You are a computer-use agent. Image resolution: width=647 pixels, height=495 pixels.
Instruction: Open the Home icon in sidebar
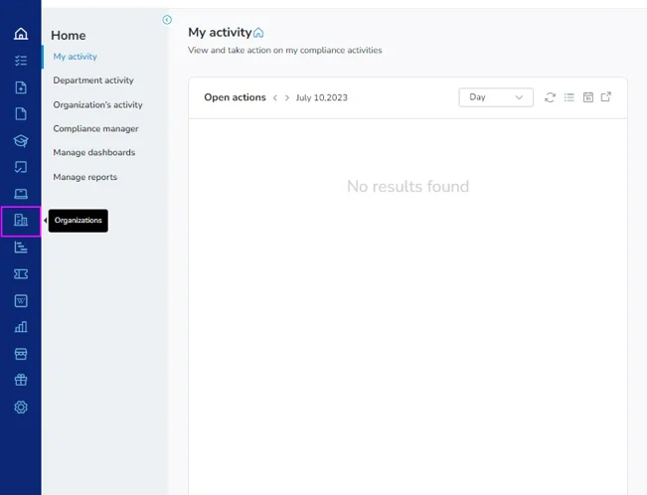tap(21, 34)
